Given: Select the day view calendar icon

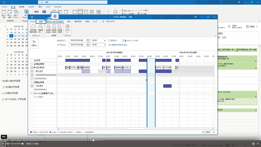Looking at the screenshot, I should [x=75, y=12].
